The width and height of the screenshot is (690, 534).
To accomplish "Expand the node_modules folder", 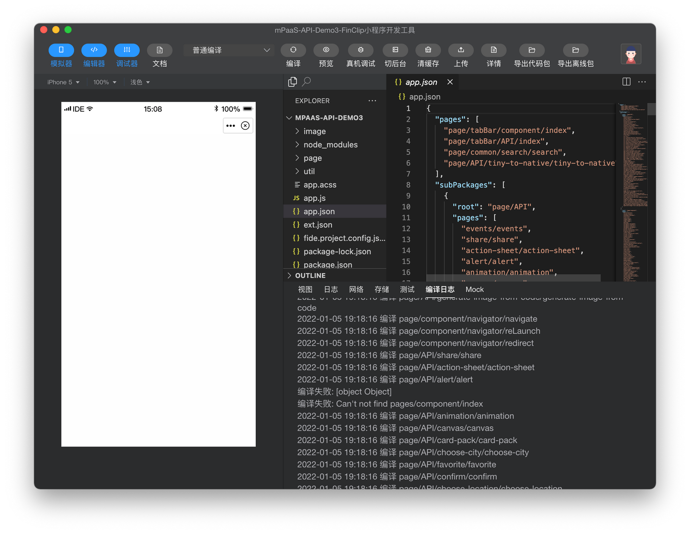I will (x=335, y=145).
